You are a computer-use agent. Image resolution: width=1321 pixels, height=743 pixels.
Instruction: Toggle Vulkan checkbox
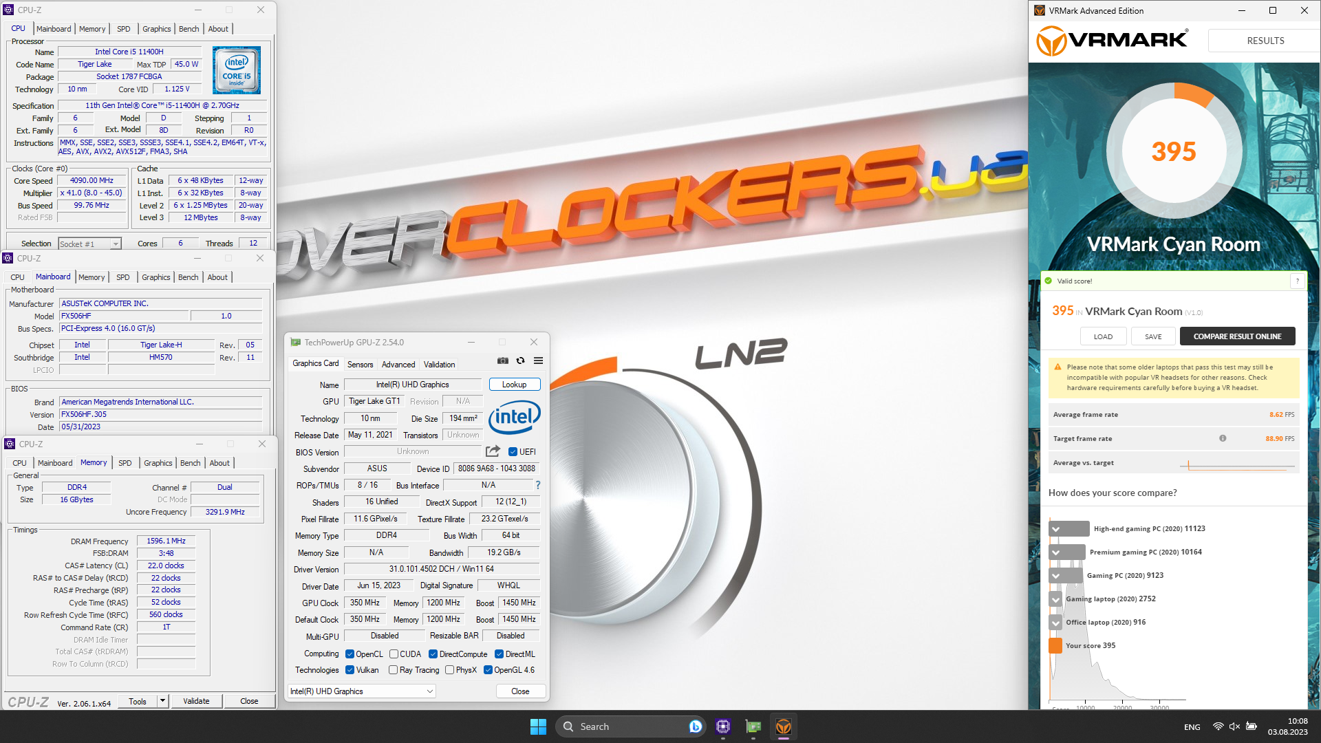[x=350, y=670]
